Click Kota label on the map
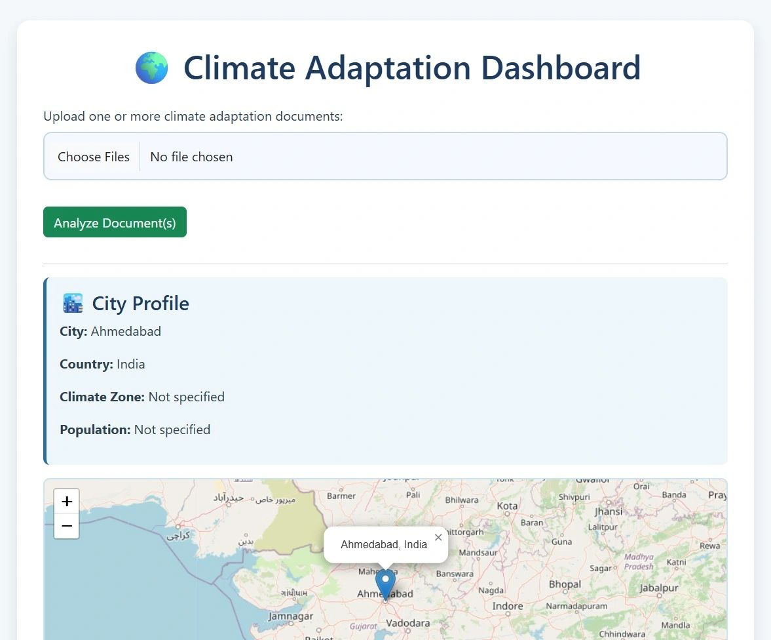This screenshot has height=640, width=771. pos(507,506)
